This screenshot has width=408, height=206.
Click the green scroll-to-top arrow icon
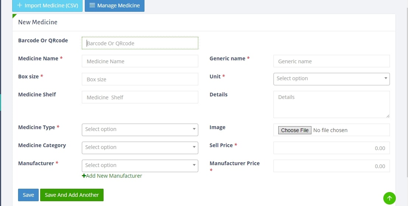pos(389,198)
